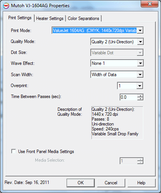This screenshot has height=193, width=161.
Task: Enable Use Front Panel Media Settings checkbox
Action: tap(14, 151)
